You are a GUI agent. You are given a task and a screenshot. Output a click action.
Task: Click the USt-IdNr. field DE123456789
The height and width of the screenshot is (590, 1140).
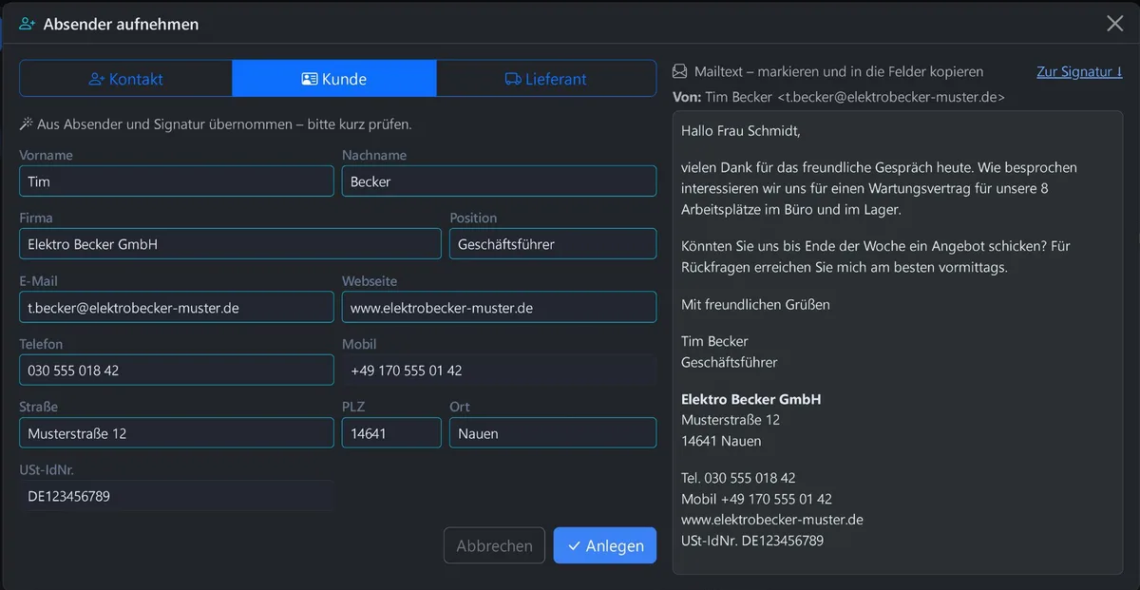click(177, 496)
